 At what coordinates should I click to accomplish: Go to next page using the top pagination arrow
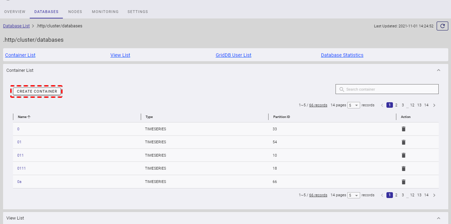tap(434, 105)
